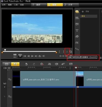Show all visible tracks icon
This screenshot has width=102, height=107.
pyautogui.click(x=5, y=68)
